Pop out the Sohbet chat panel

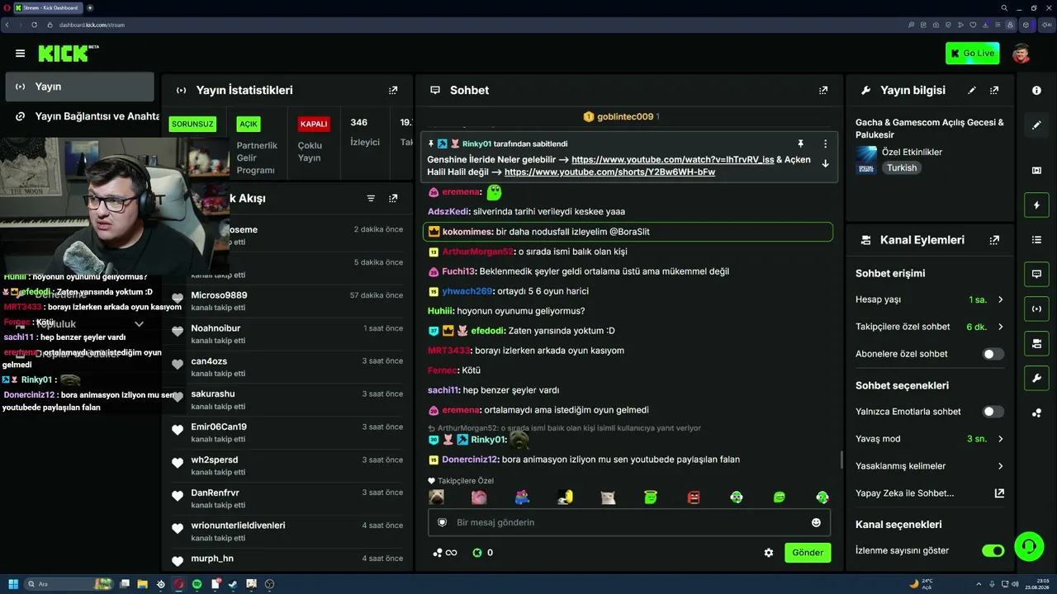[823, 90]
